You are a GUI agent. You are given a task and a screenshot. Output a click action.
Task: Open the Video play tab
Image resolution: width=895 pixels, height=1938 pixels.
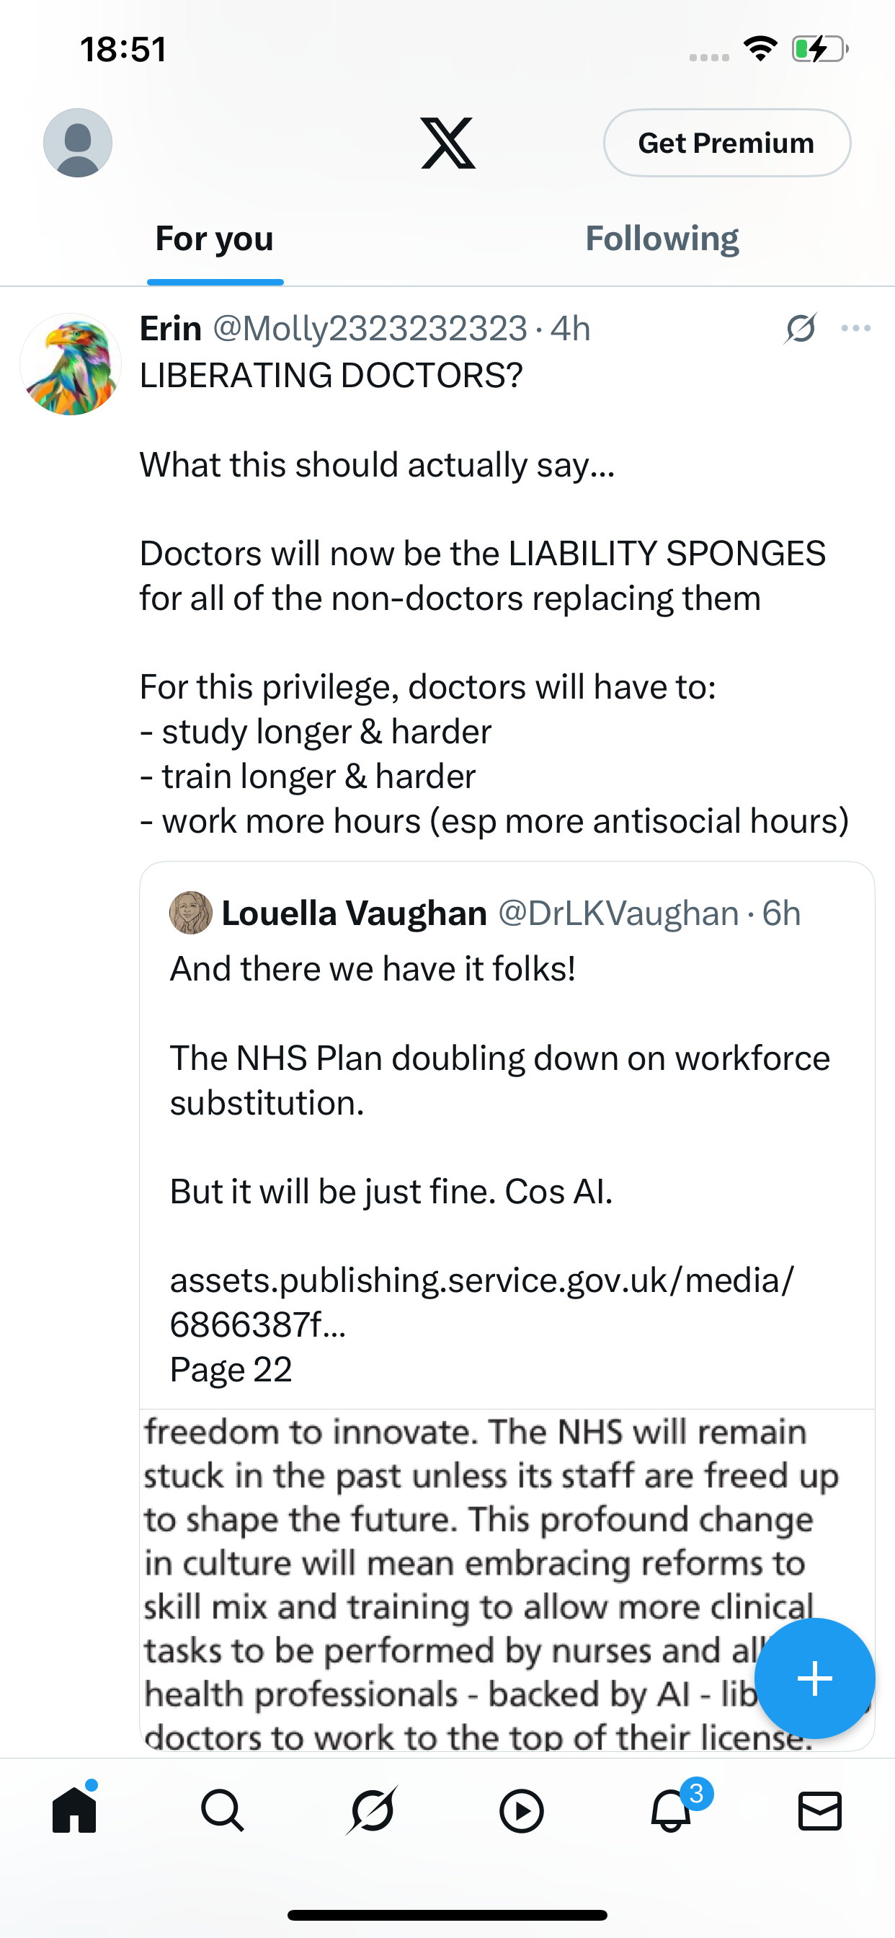521,1811
